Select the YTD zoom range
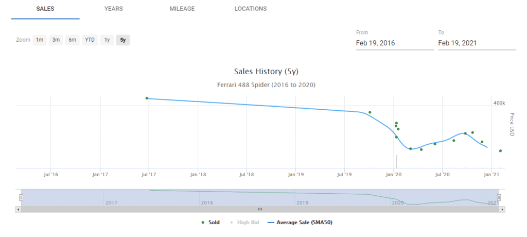The height and width of the screenshot is (237, 527). coord(90,40)
